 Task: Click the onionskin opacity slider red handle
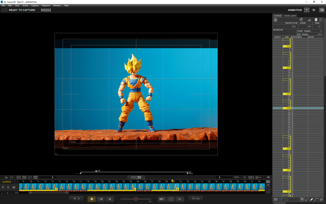coord(136,199)
